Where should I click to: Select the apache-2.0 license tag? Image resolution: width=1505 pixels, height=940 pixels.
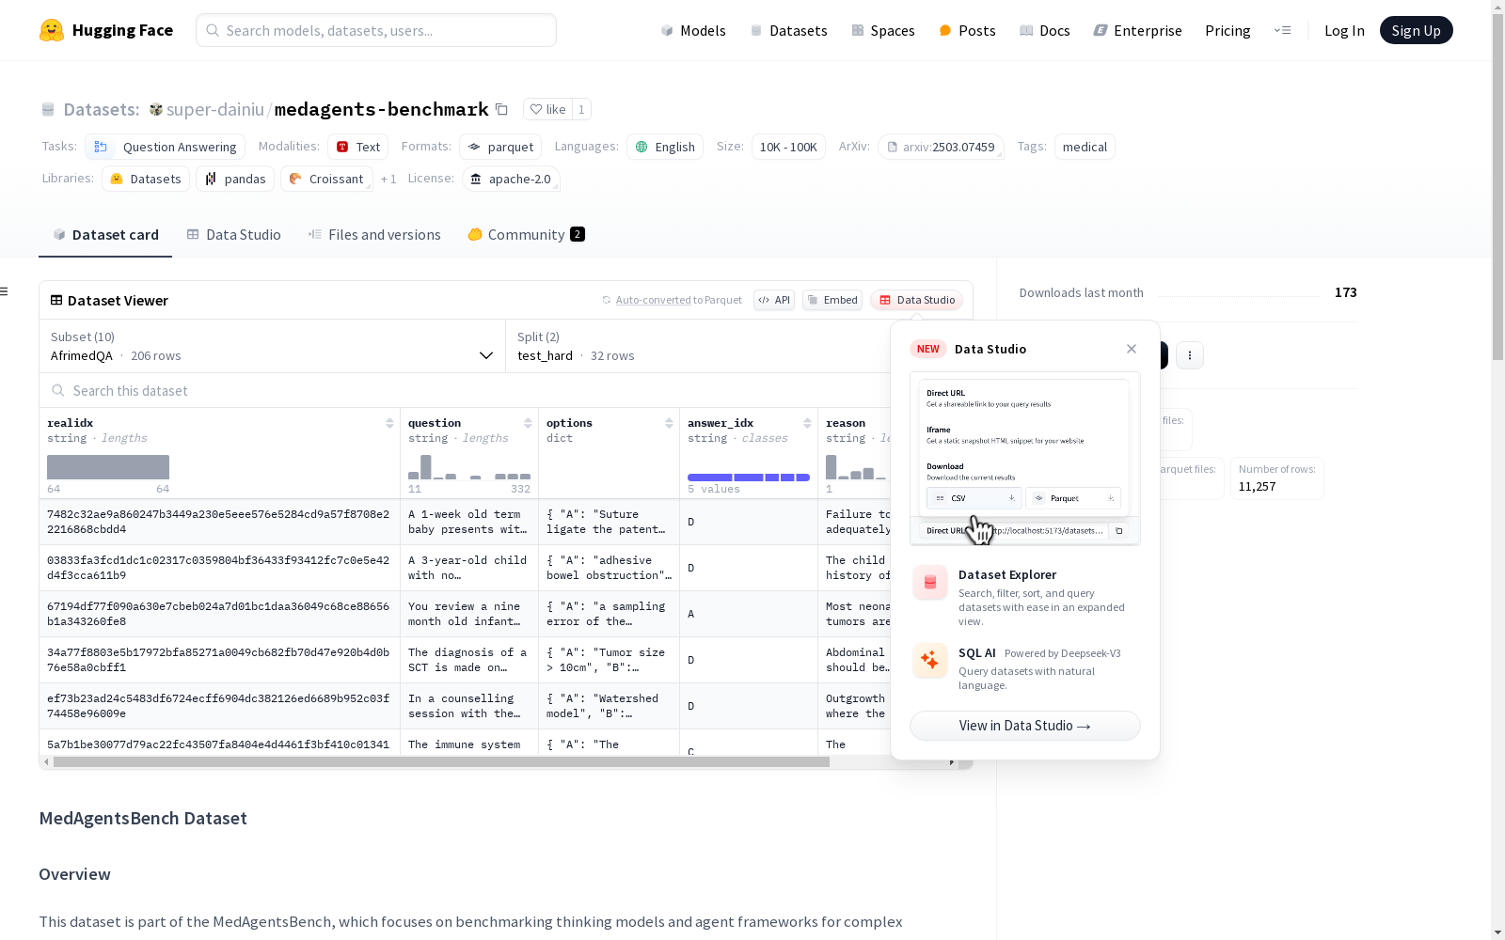coord(511,179)
